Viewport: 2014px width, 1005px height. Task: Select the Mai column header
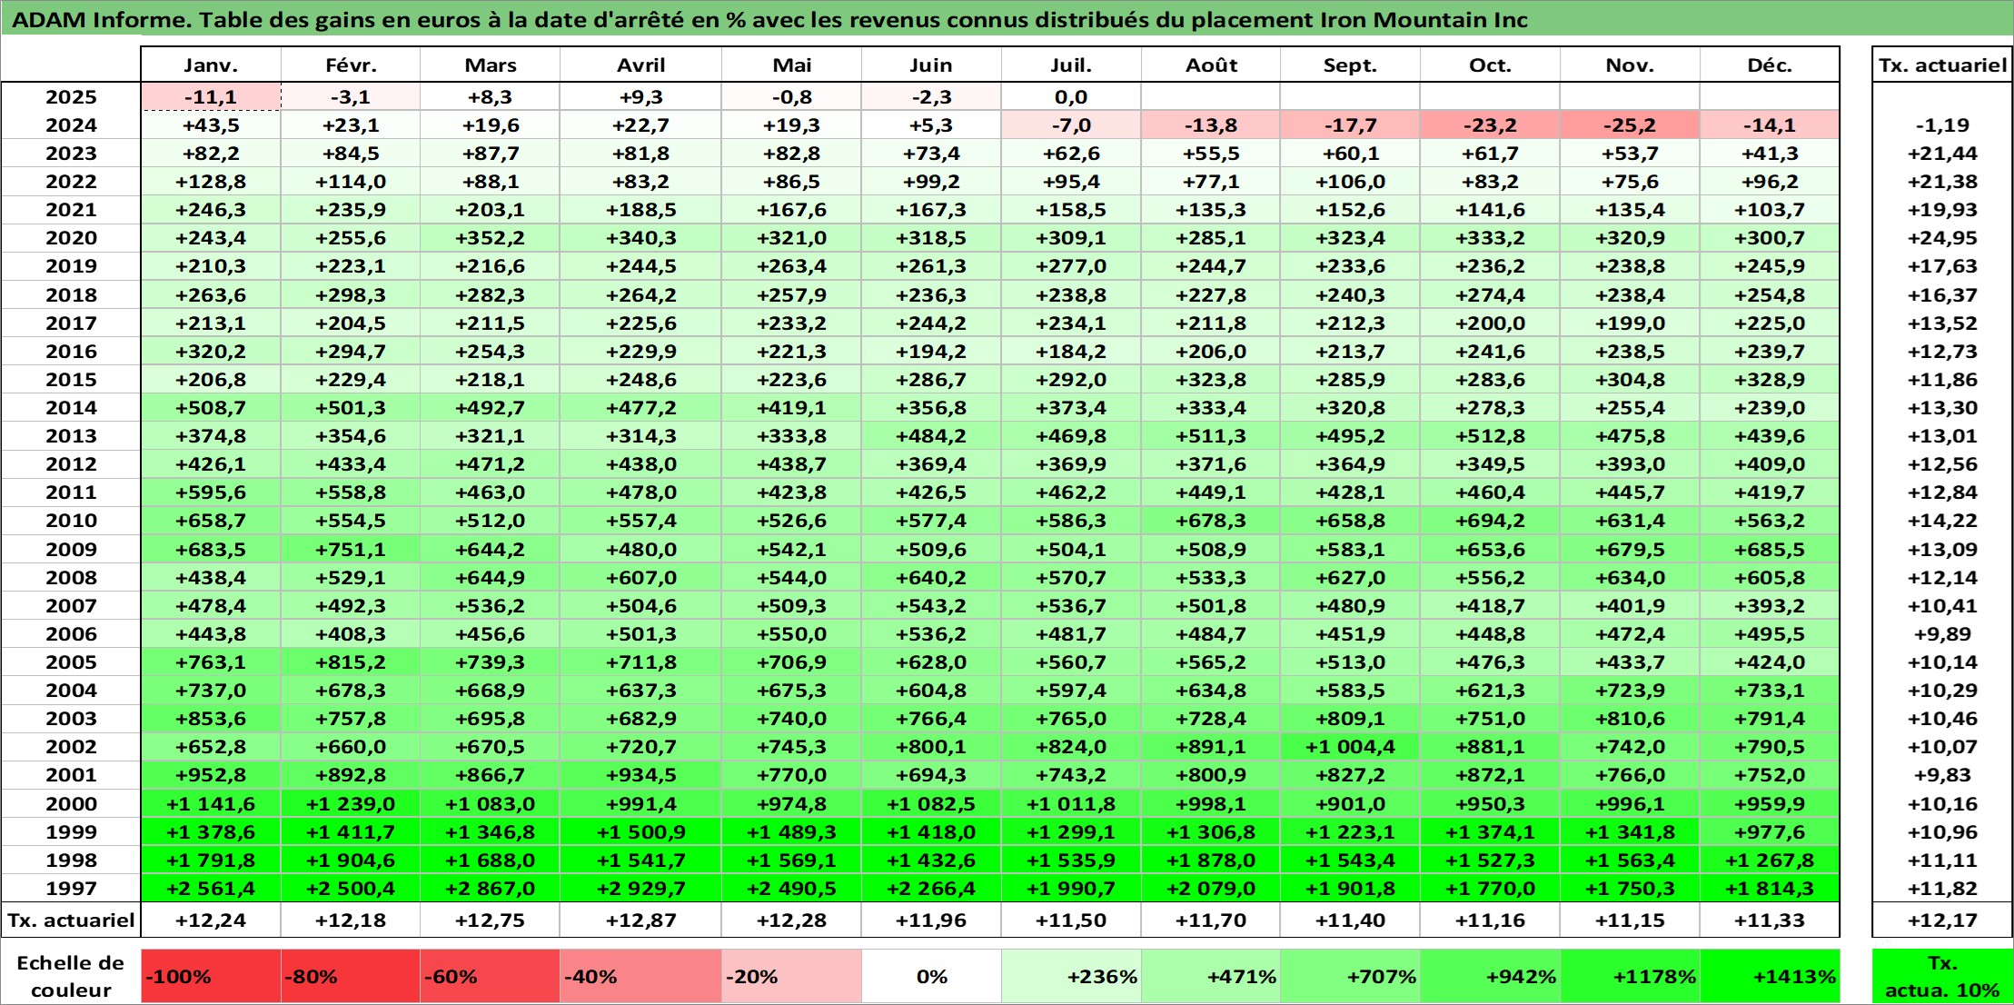[x=791, y=65]
